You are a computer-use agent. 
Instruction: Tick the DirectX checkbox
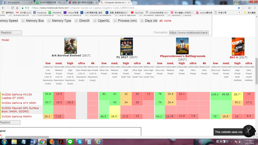coord(76,21)
